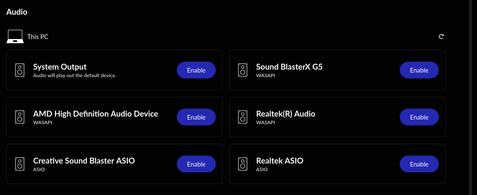The image size is (477, 195).
Task: Click the Sound BlasterX G5 speaker icon
Action: click(243, 70)
